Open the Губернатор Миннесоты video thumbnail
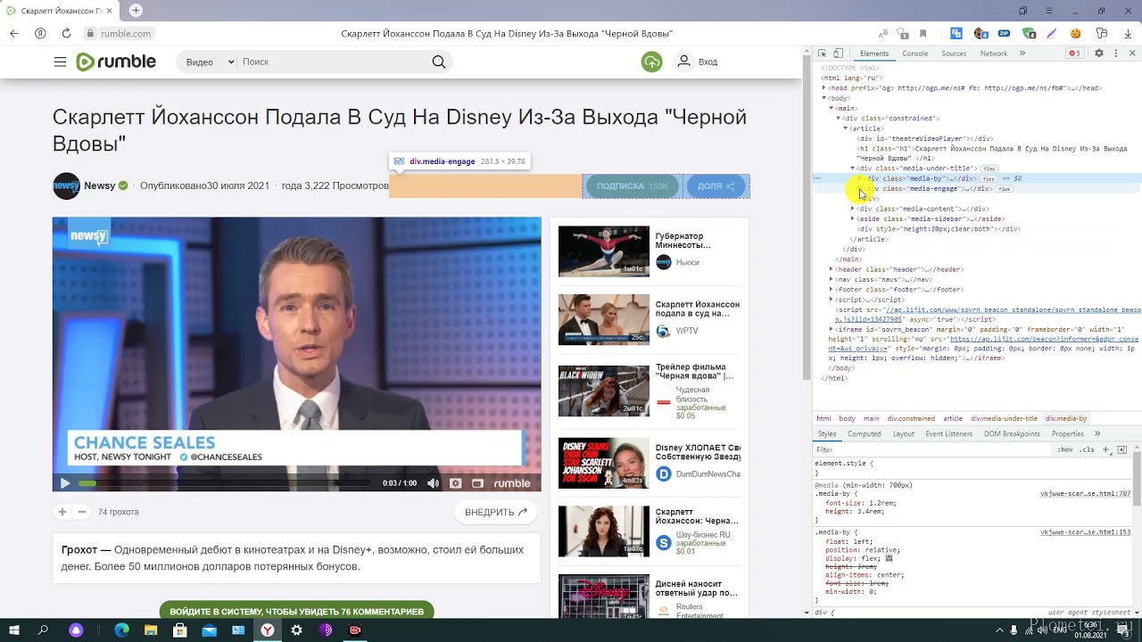Image resolution: width=1142 pixels, height=642 pixels. [x=604, y=251]
